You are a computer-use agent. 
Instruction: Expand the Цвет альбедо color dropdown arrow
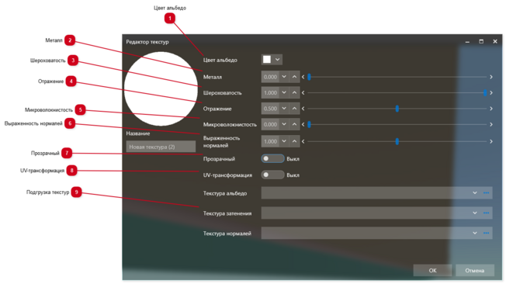pyautogui.click(x=278, y=60)
